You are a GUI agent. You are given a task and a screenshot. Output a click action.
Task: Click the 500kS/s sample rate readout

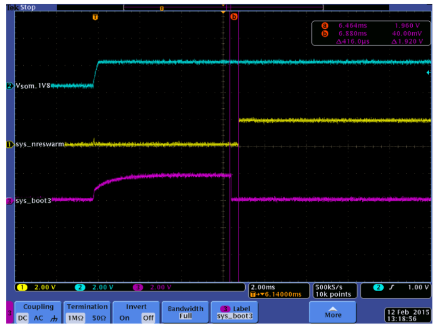[329, 287]
